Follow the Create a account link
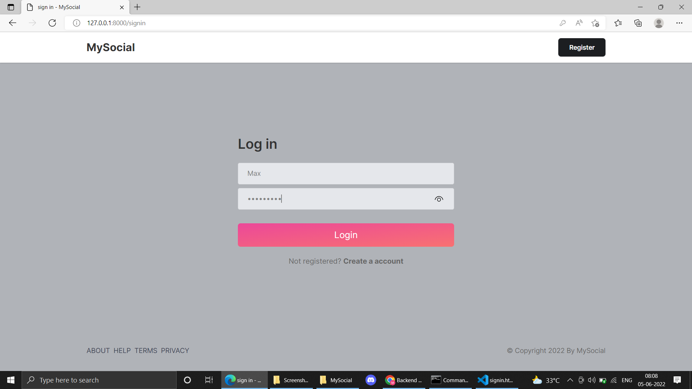 click(373, 261)
